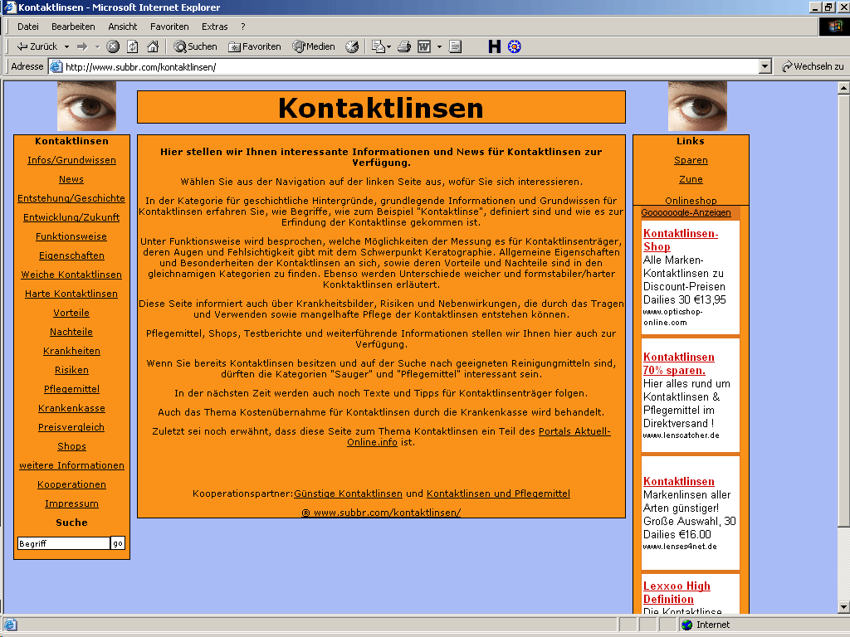Image resolution: width=850 pixels, height=637 pixels.
Task: Click the Begriff search input field
Action: coord(63,543)
